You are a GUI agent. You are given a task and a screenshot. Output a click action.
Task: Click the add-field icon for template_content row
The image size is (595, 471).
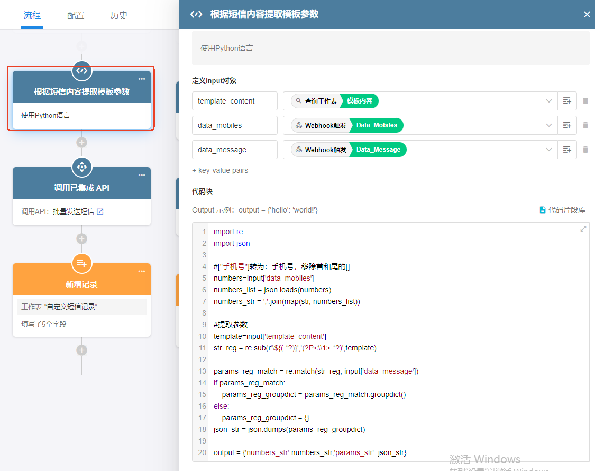pos(567,101)
